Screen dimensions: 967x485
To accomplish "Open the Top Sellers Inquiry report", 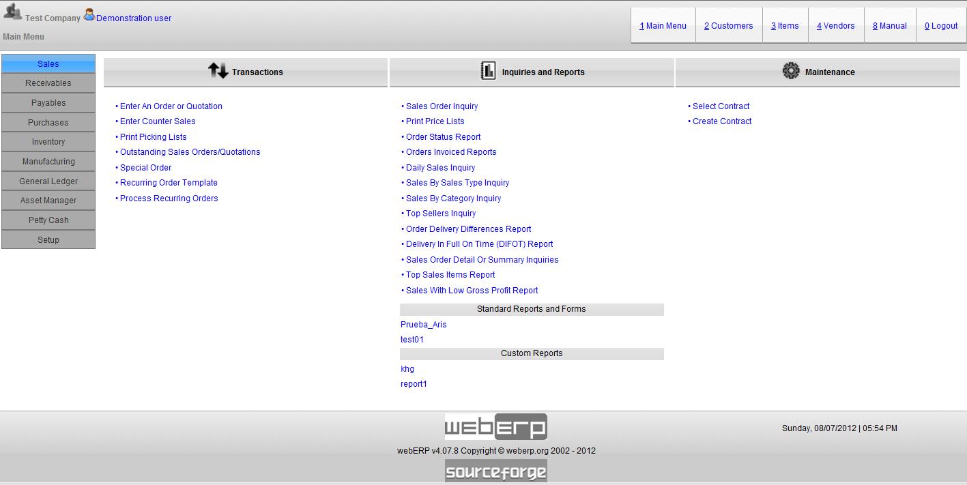I will tap(440, 213).
